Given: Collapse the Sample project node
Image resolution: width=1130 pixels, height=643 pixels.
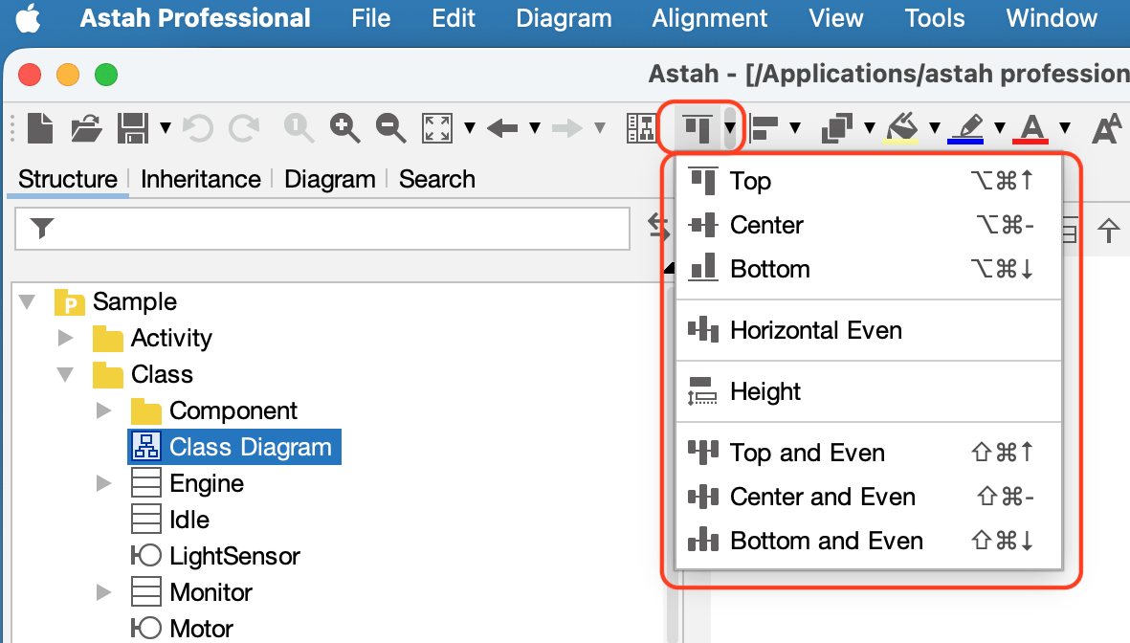Looking at the screenshot, I should [28, 301].
